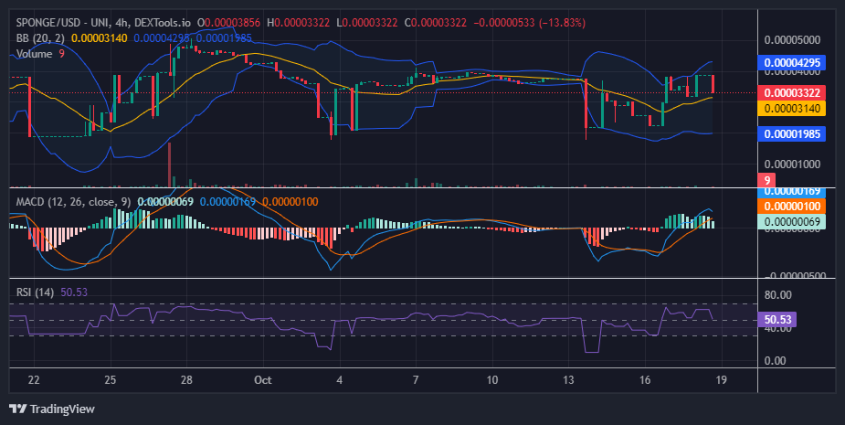
Task: Click the date label 16 on the time axis
Action: (x=645, y=379)
